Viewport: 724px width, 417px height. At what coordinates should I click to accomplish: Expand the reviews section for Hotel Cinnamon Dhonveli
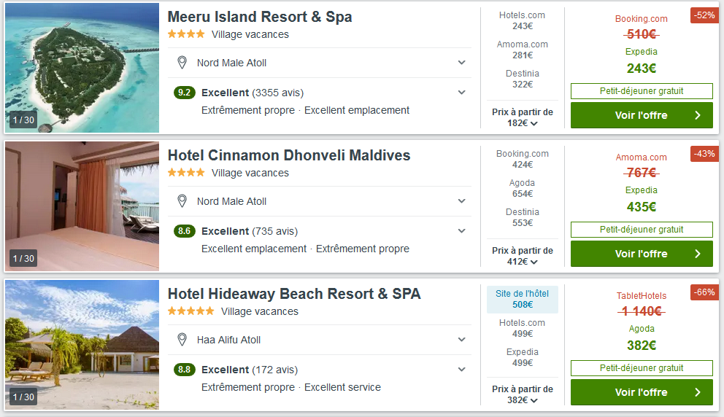click(461, 231)
